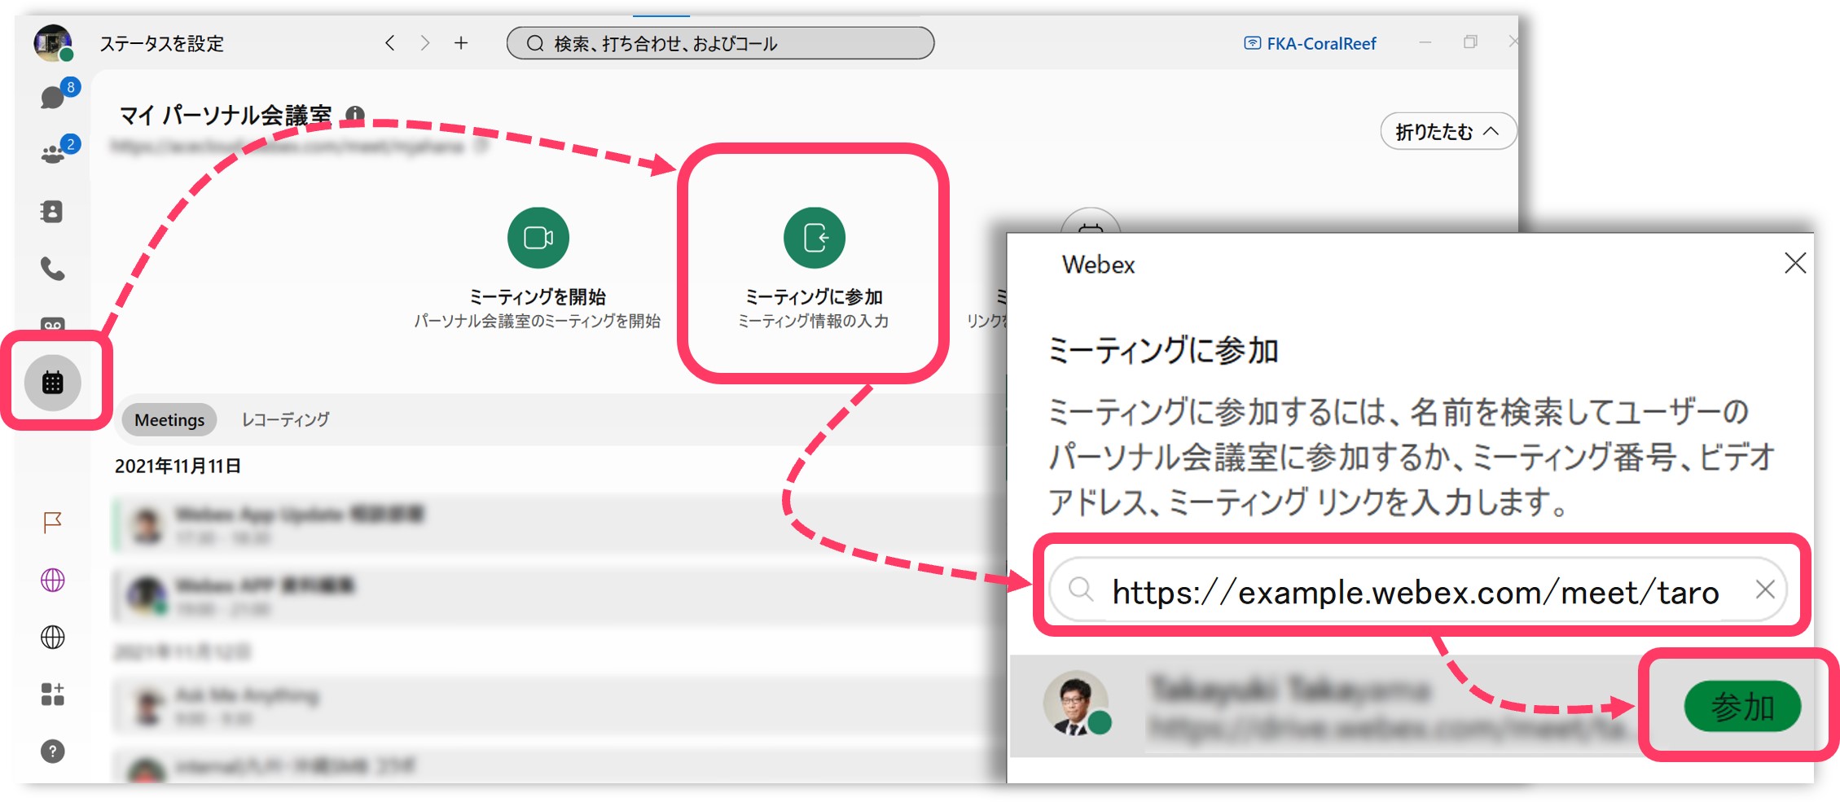Open the add apps icon in sidebar
Viewport: 1840px width, 802px height.
tap(52, 695)
